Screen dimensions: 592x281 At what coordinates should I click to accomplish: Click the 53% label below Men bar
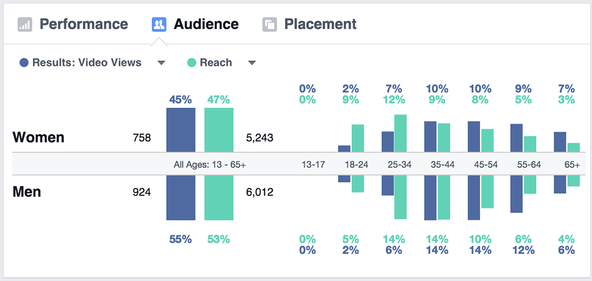tap(218, 239)
